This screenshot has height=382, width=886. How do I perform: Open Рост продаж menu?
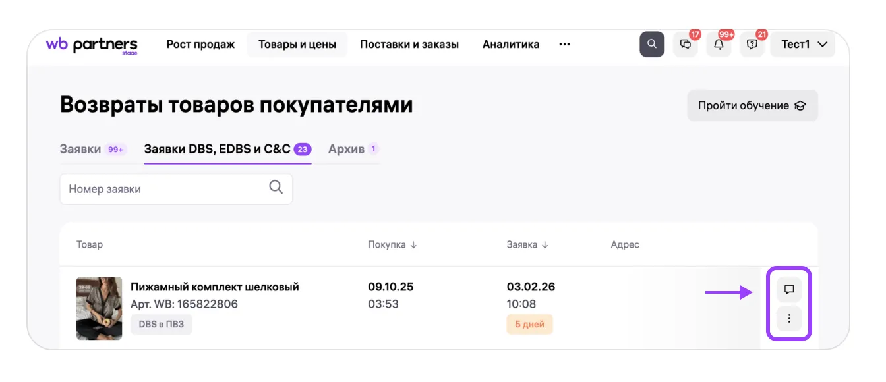click(x=200, y=44)
